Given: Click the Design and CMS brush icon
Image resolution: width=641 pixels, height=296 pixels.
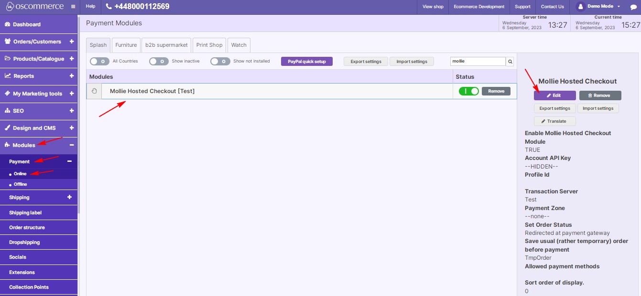Looking at the screenshot, I should (x=8, y=128).
